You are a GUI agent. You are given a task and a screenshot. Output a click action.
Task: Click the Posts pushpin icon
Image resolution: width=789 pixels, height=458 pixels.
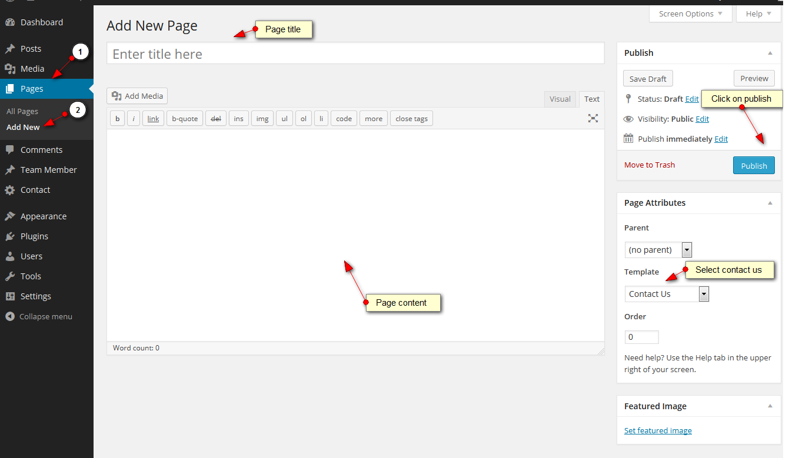[10, 49]
